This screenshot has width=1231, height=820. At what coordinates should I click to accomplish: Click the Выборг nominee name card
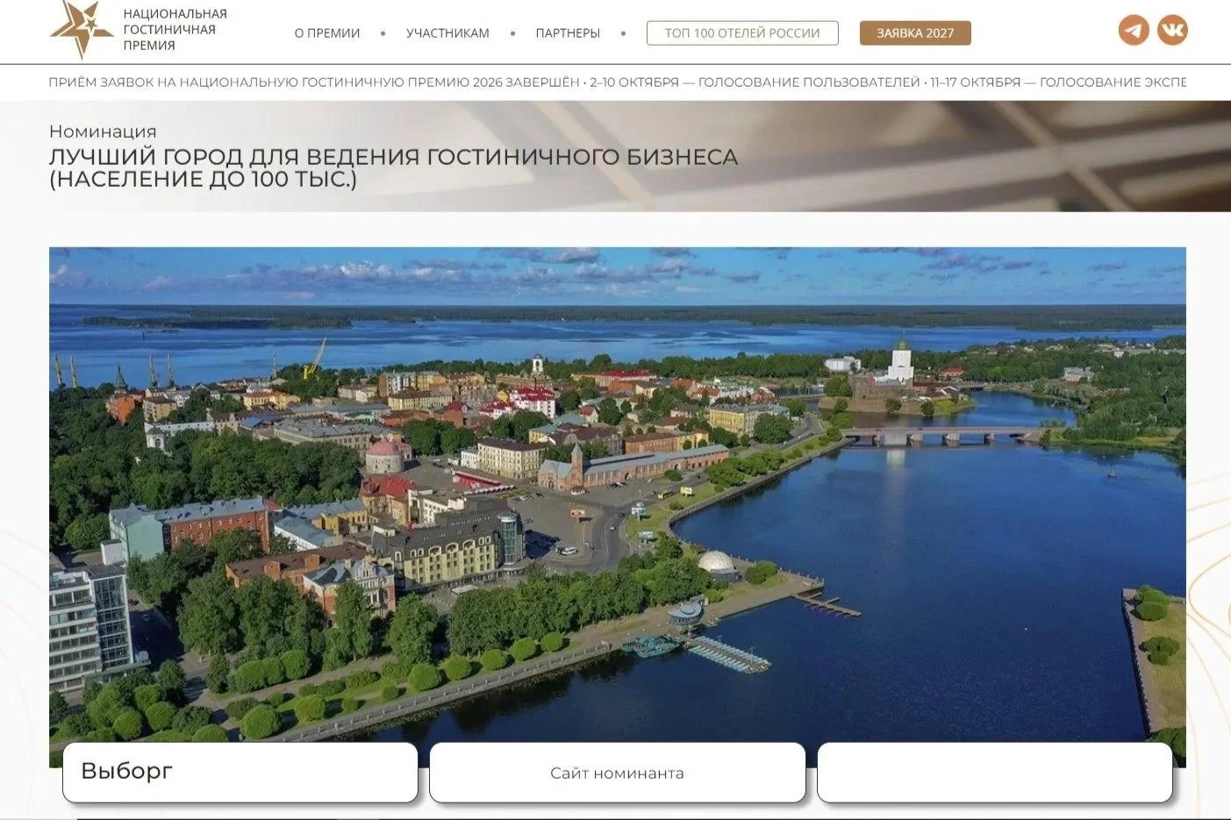[240, 773]
